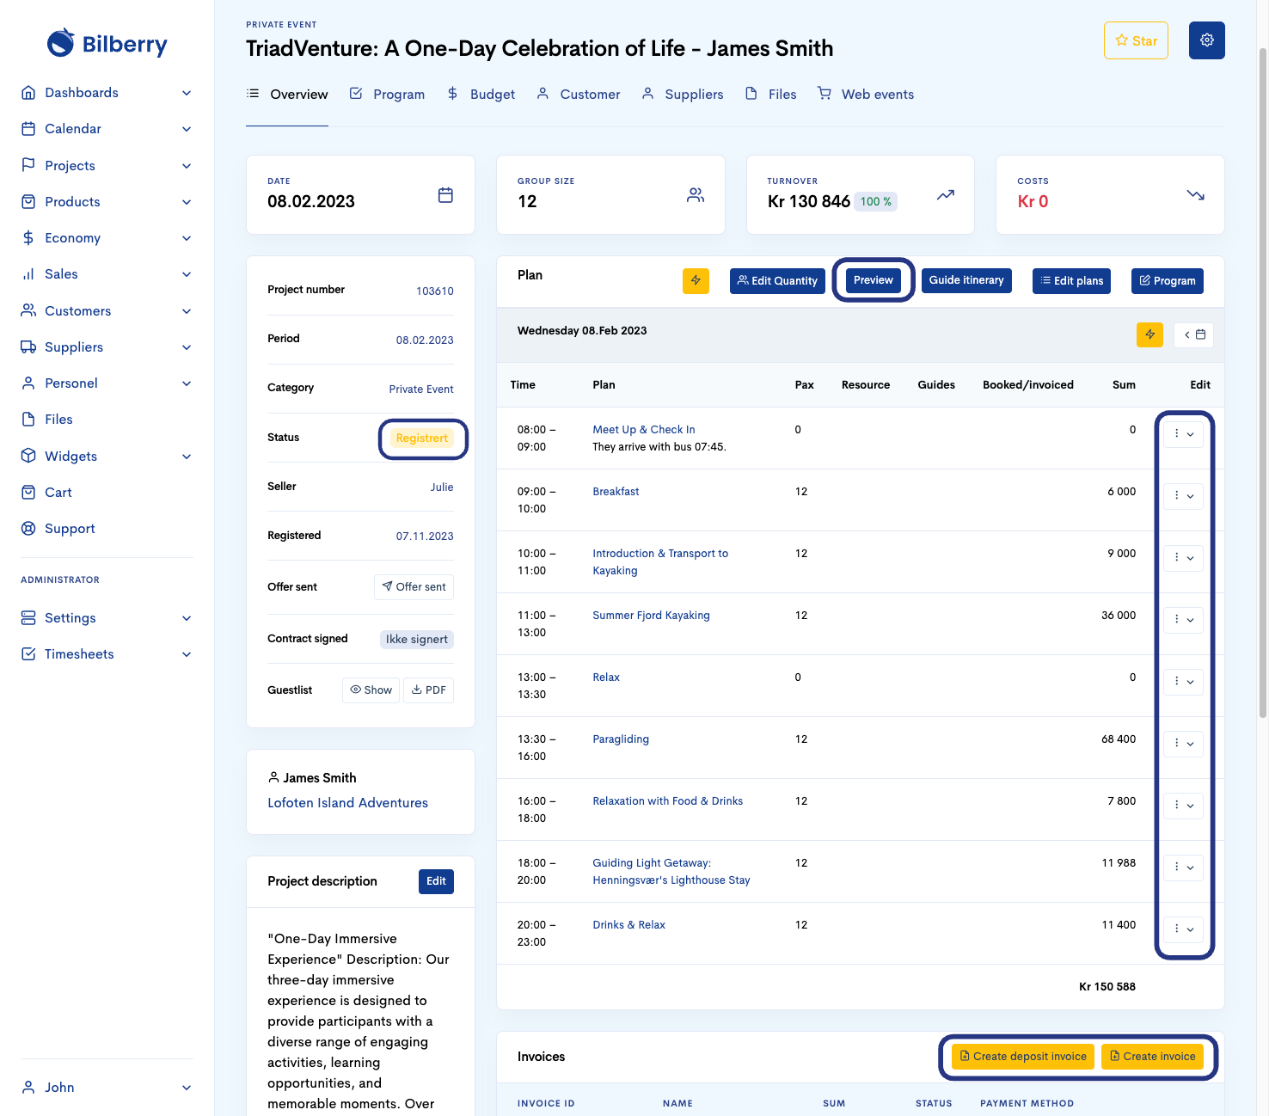Screen dimensions: 1269x1116
Task: Switch to the Budget tab
Action: [481, 95]
